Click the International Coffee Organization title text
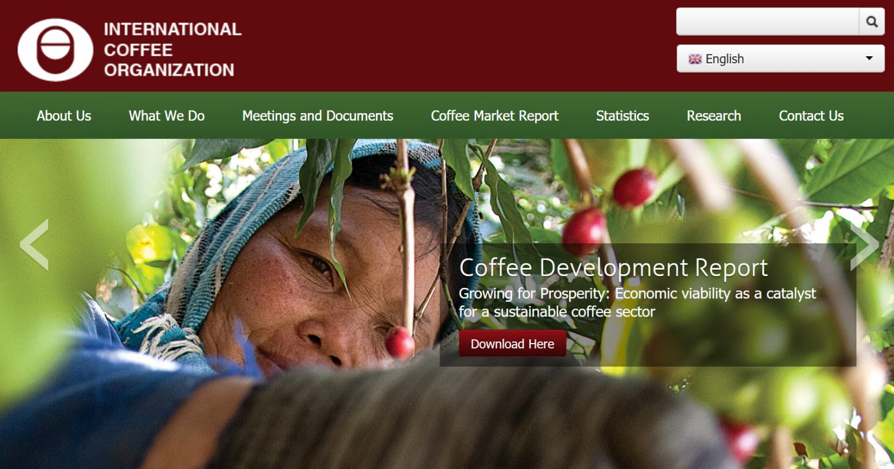This screenshot has height=469, width=894. pyautogui.click(x=172, y=50)
